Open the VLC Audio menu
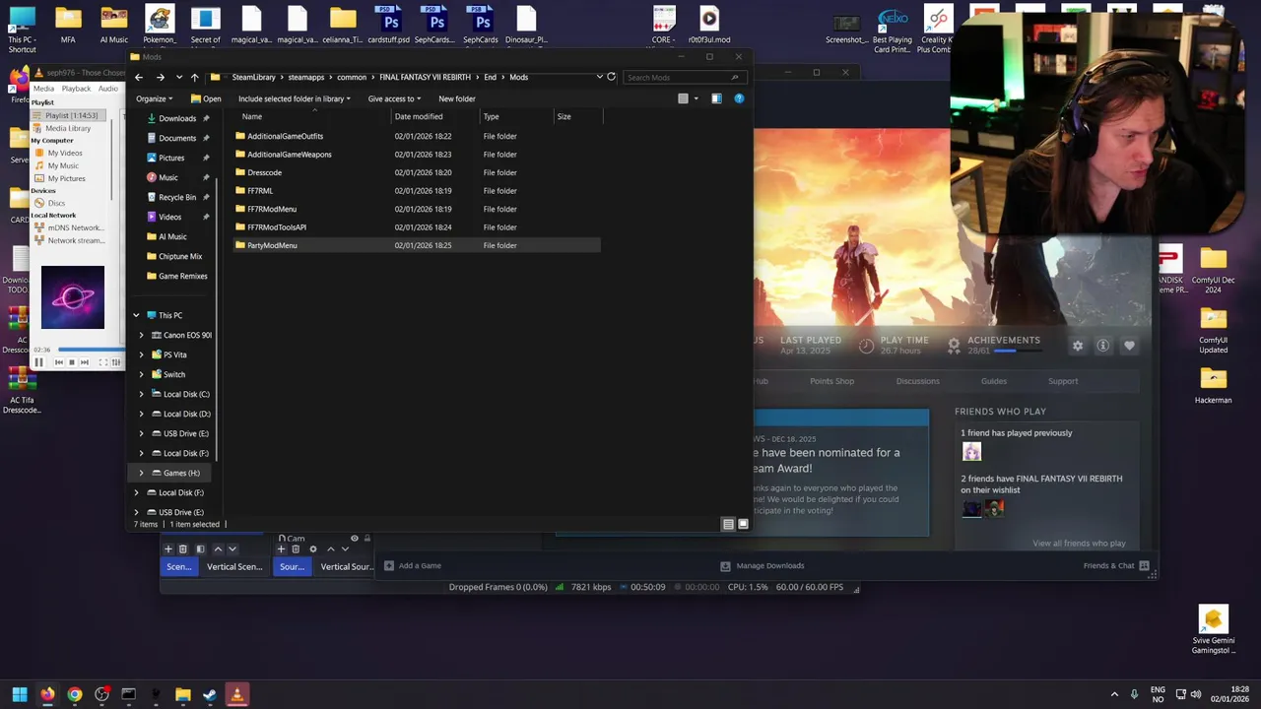 (x=107, y=89)
